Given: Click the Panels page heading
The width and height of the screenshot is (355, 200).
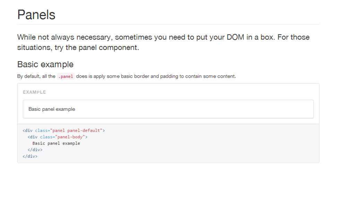Looking at the screenshot, I should click(36, 15).
